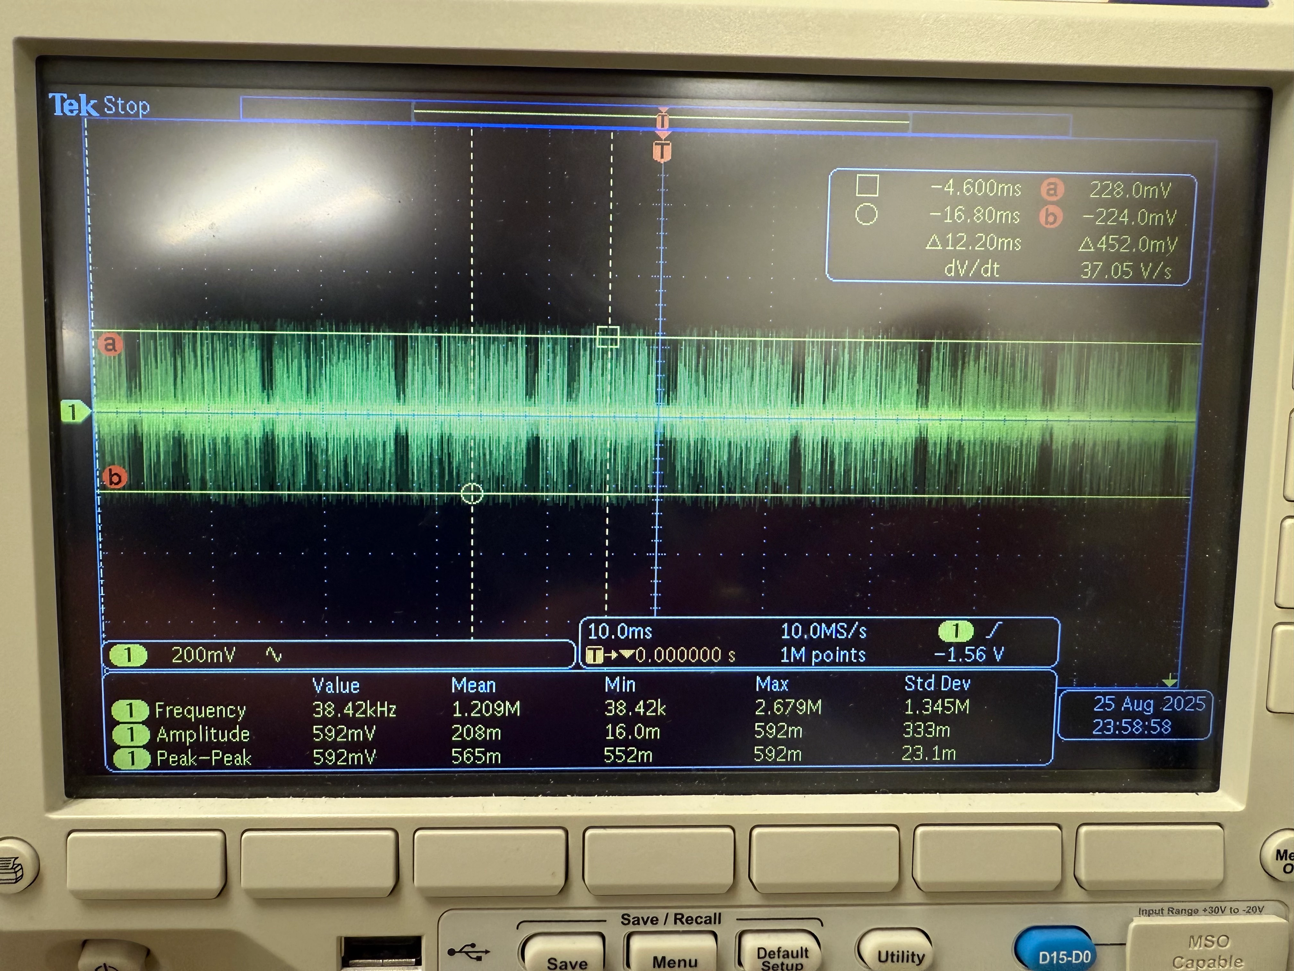1294x971 pixels.
Task: Click cursor b horizontal bar label
Action: (x=114, y=477)
